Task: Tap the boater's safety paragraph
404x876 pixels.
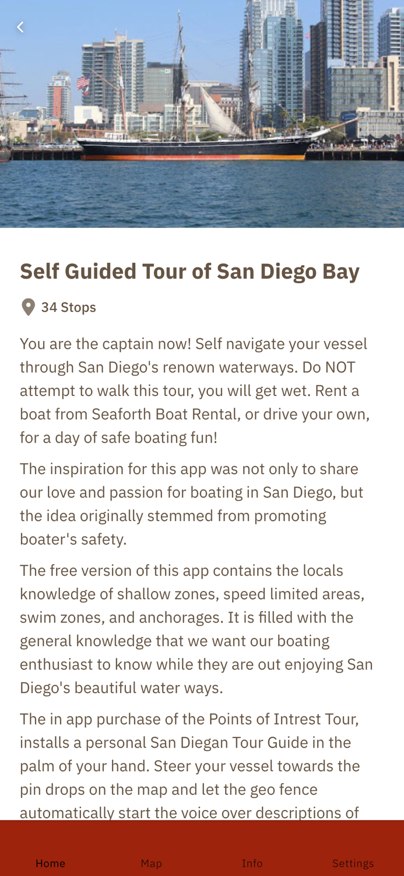Action: pos(191,502)
